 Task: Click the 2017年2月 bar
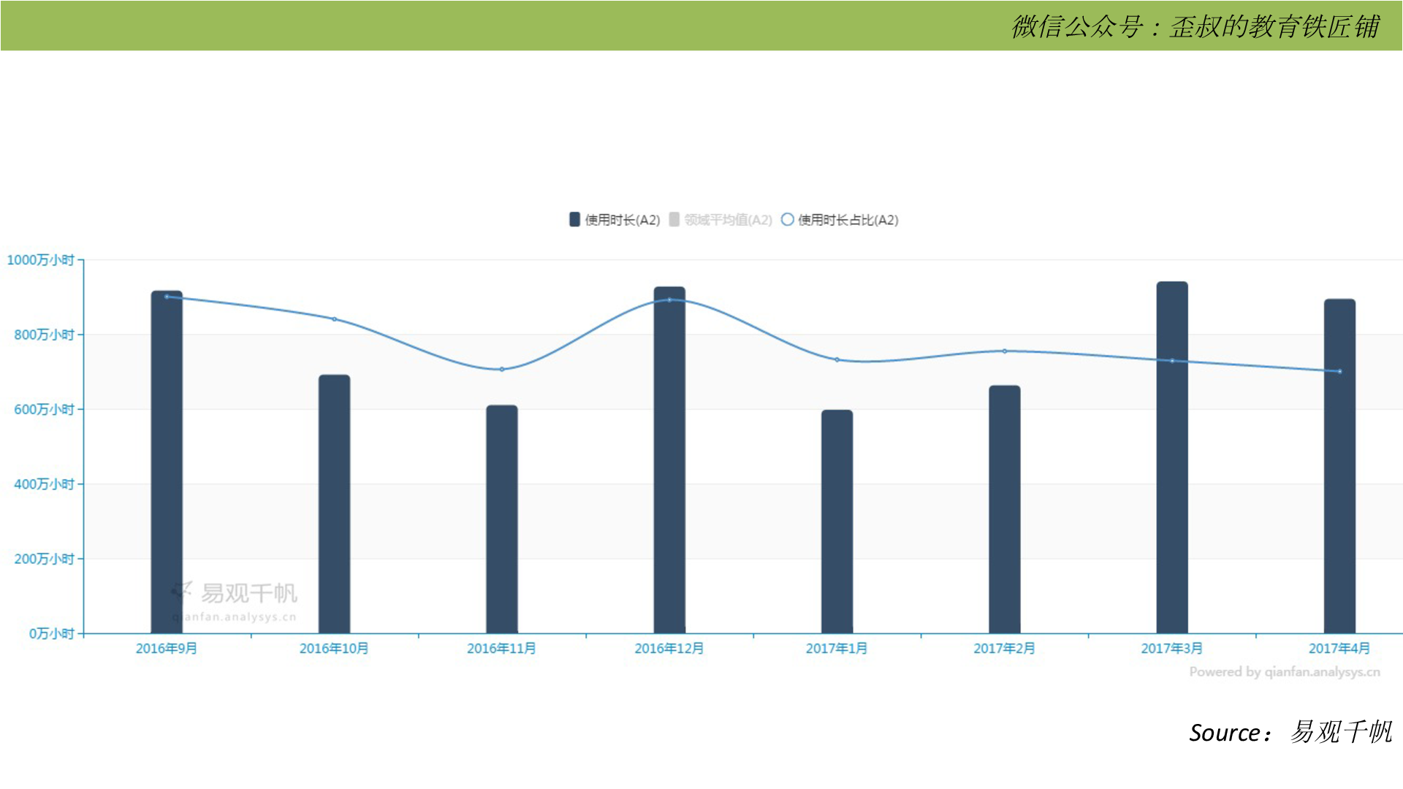point(1004,509)
